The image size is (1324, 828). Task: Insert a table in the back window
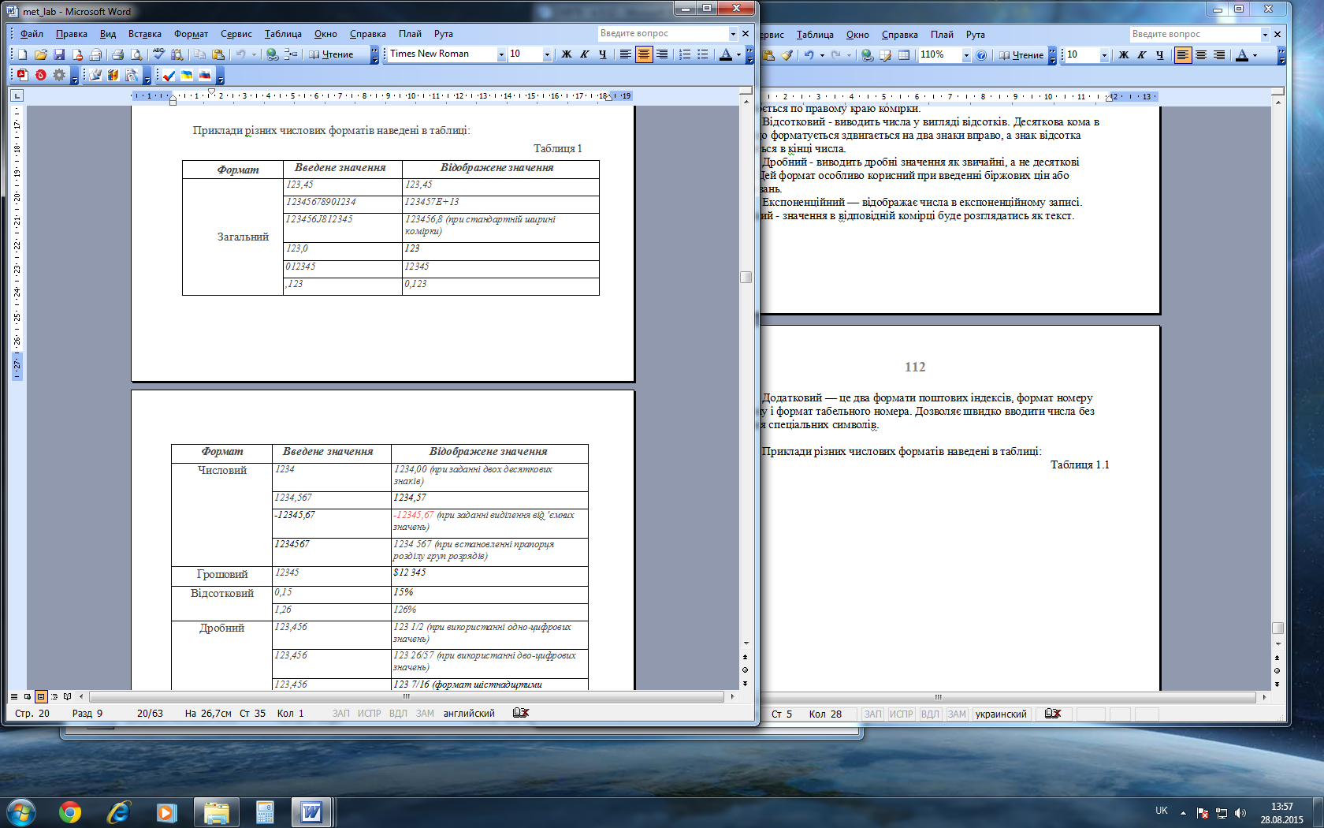(904, 55)
